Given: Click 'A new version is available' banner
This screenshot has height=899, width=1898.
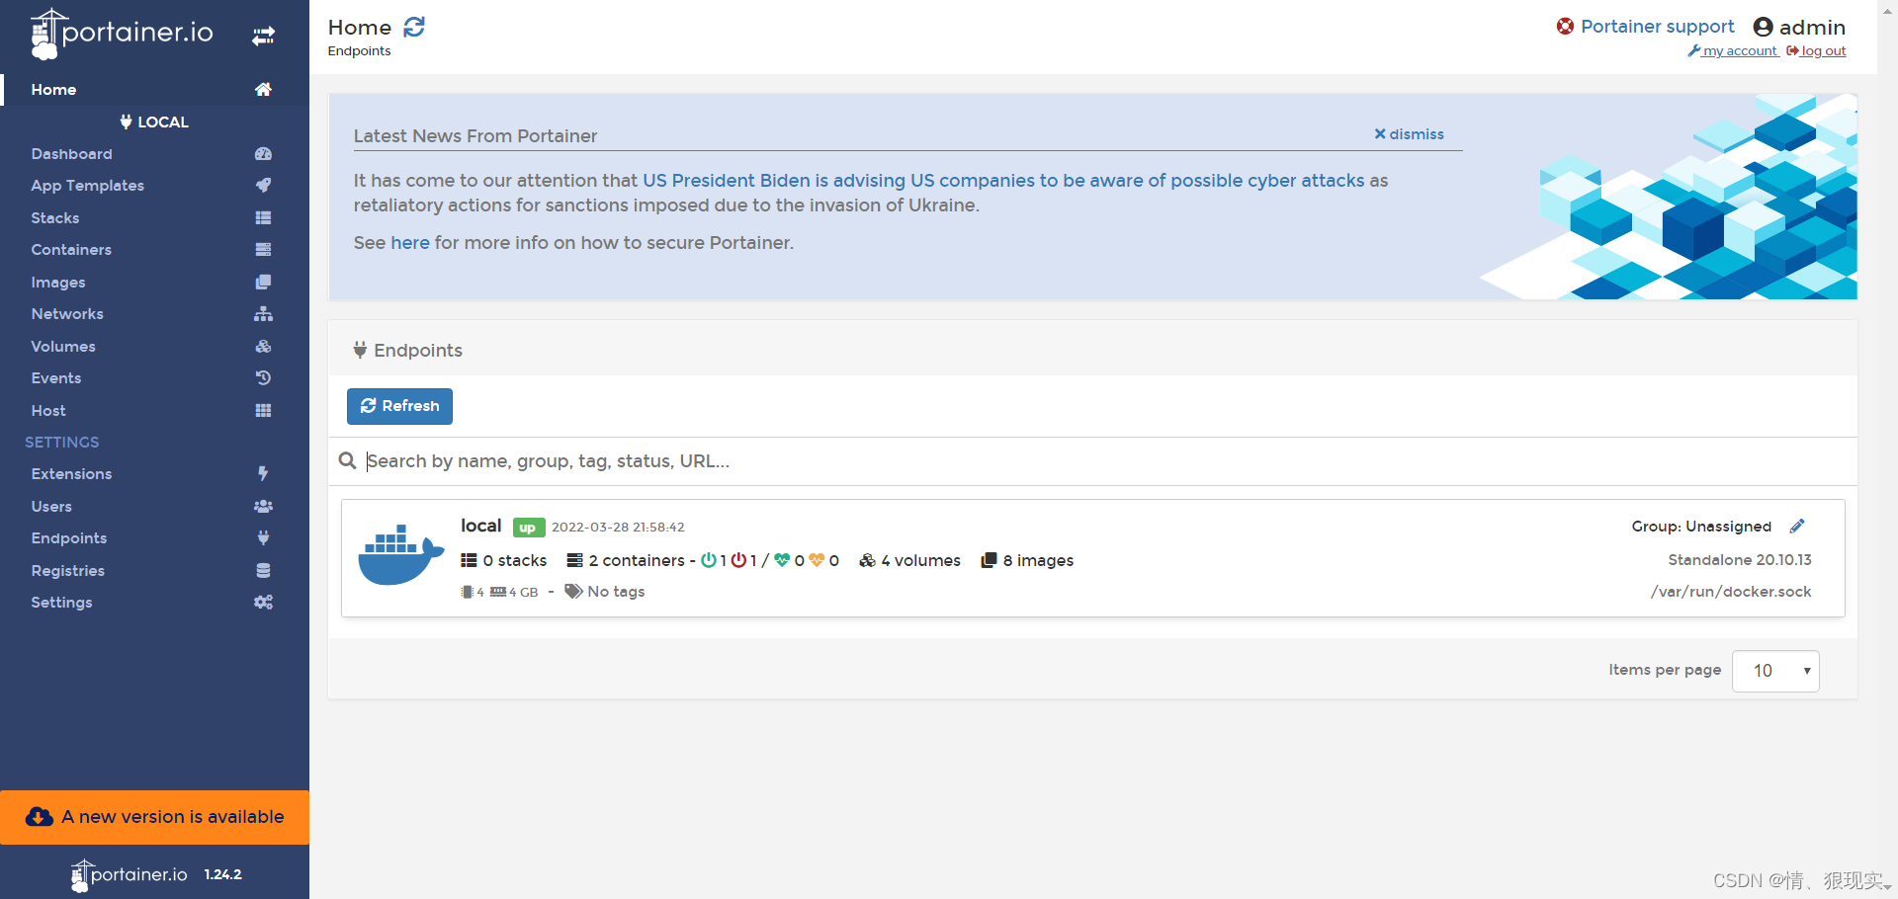Looking at the screenshot, I should [x=155, y=817].
